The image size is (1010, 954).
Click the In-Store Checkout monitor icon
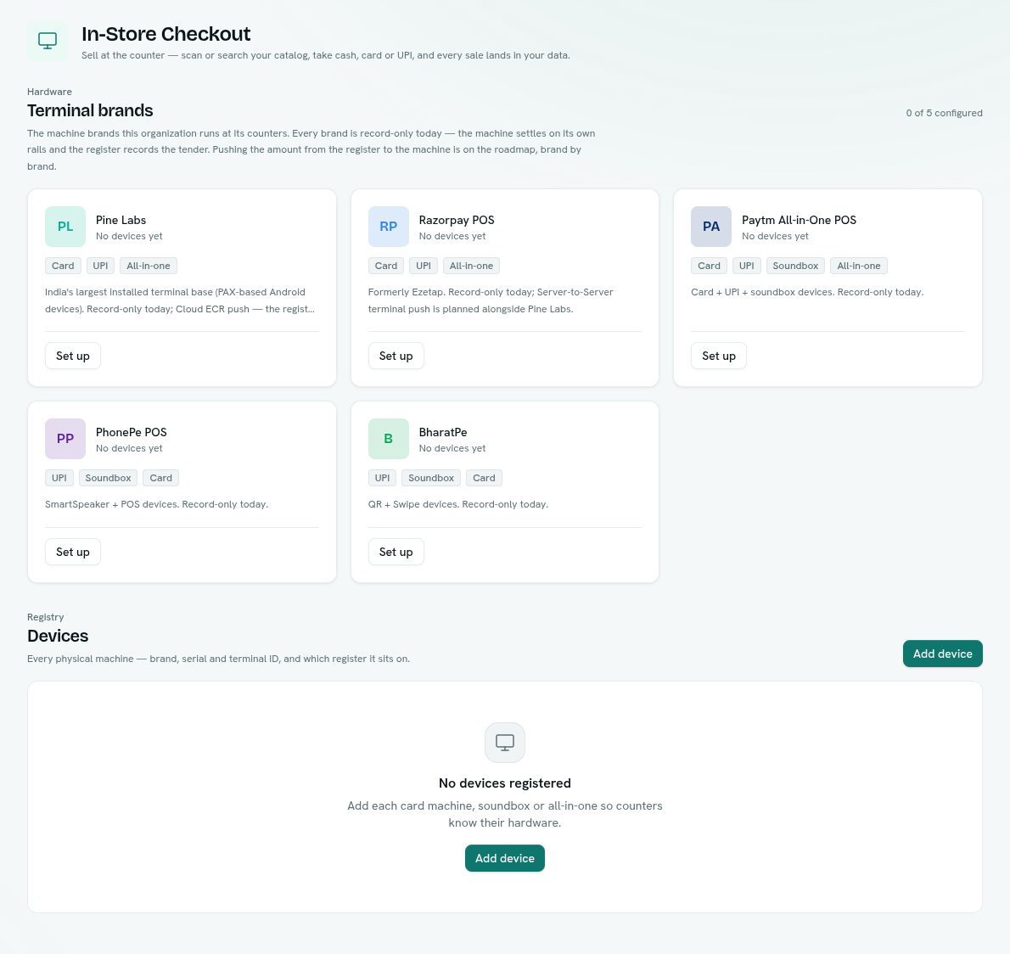[48, 41]
